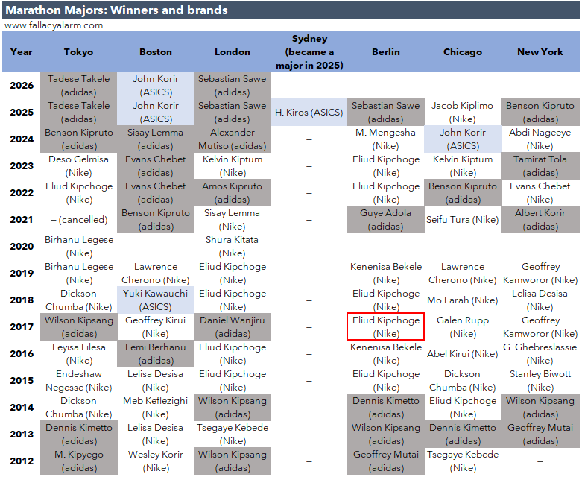Click the 'Abel Kirui (Nike)' cell
Screen dimensions: 582x477
pos(463,354)
